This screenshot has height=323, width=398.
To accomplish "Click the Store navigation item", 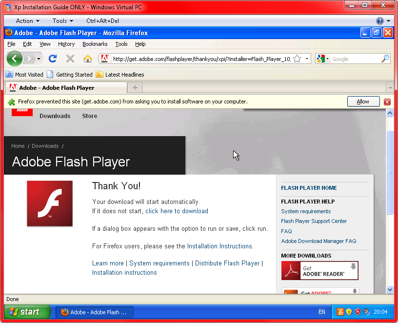I will 90,116.
